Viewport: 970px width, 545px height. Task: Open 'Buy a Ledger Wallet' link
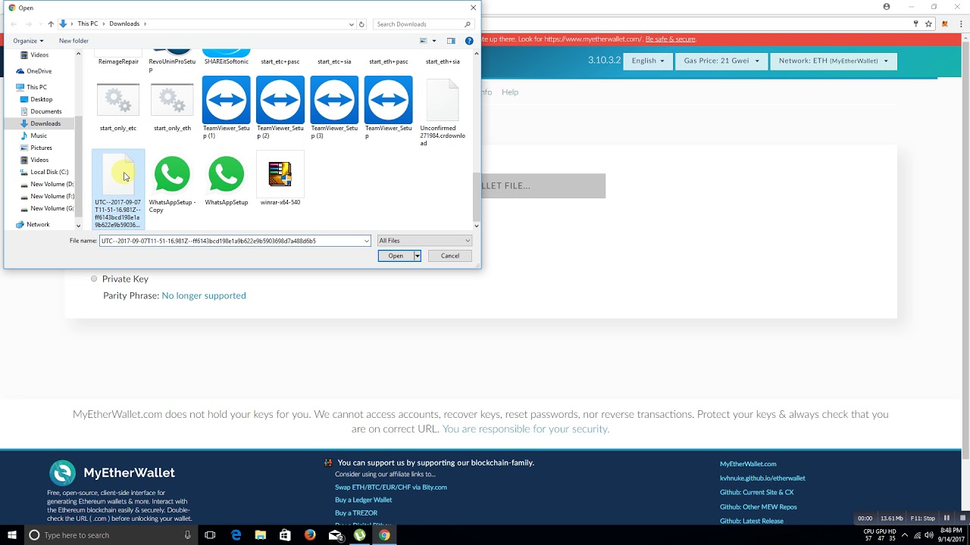[x=363, y=500]
